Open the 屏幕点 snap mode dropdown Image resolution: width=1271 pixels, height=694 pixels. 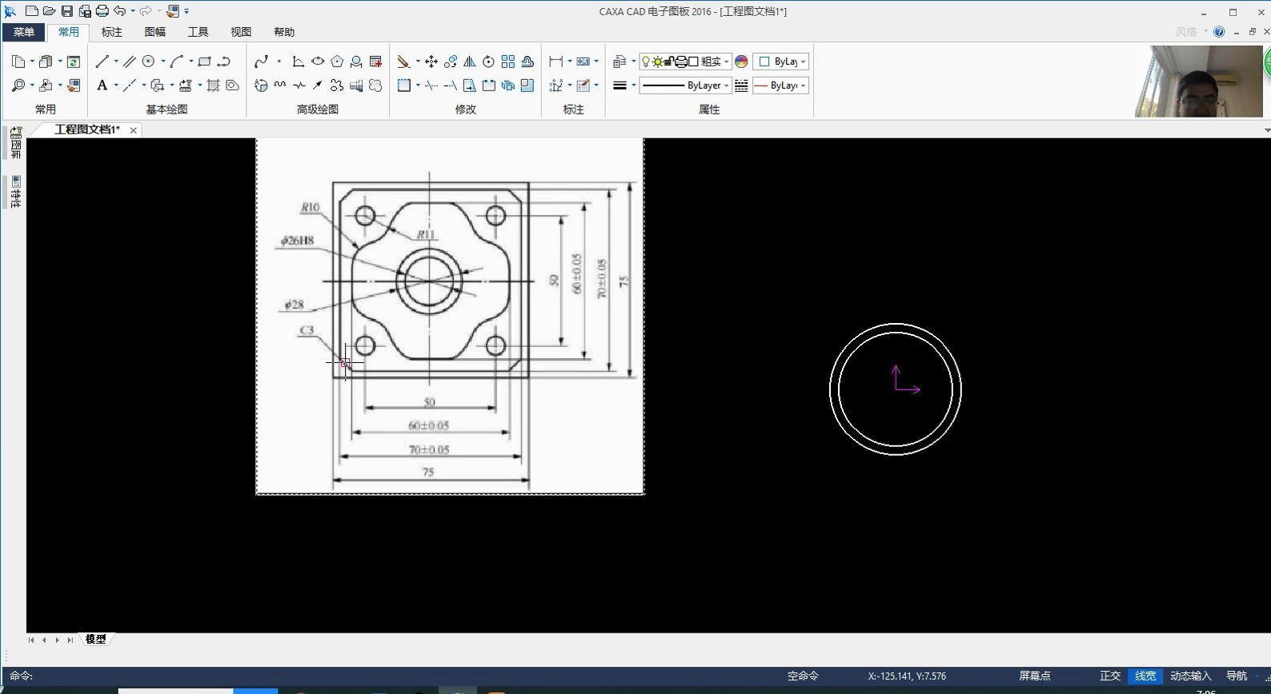[1034, 676]
